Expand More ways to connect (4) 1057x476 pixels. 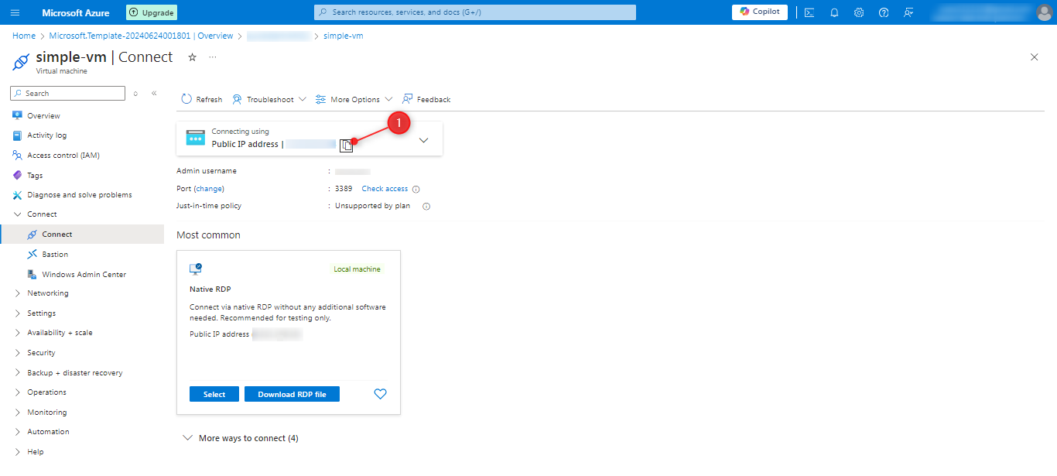[x=240, y=438]
